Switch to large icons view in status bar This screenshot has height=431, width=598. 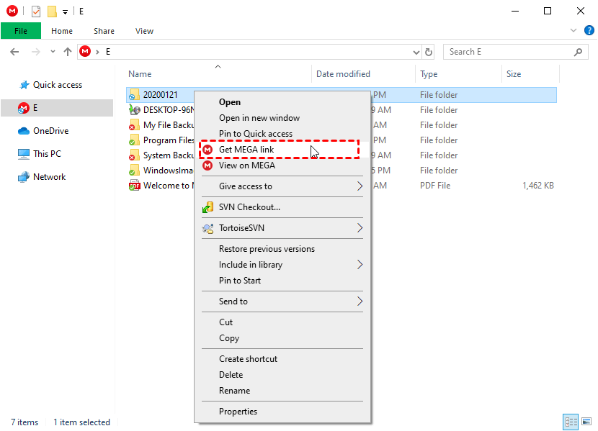(x=586, y=422)
